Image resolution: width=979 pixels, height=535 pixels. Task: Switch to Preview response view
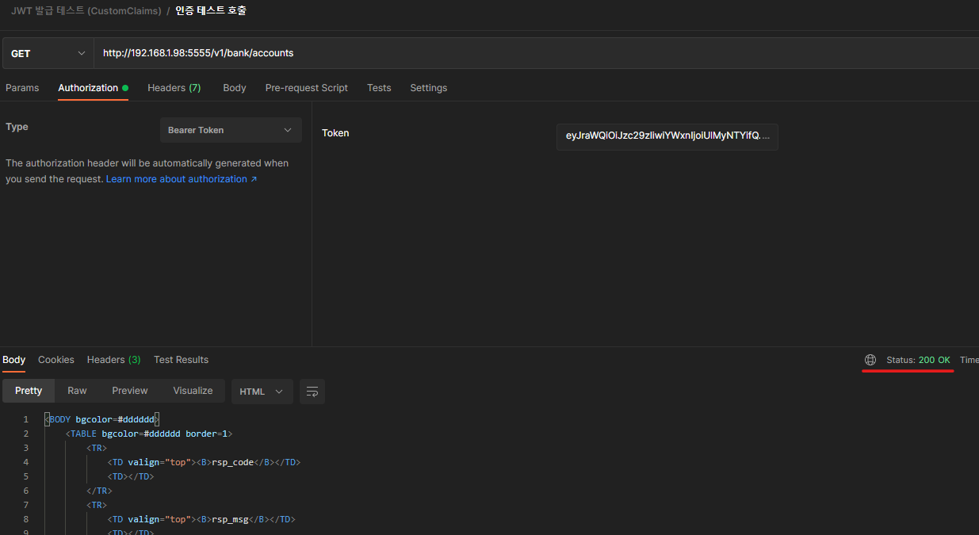(x=130, y=391)
